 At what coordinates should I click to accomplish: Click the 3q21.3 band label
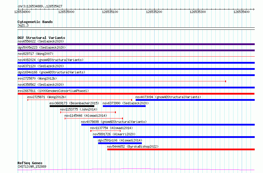click(23, 25)
